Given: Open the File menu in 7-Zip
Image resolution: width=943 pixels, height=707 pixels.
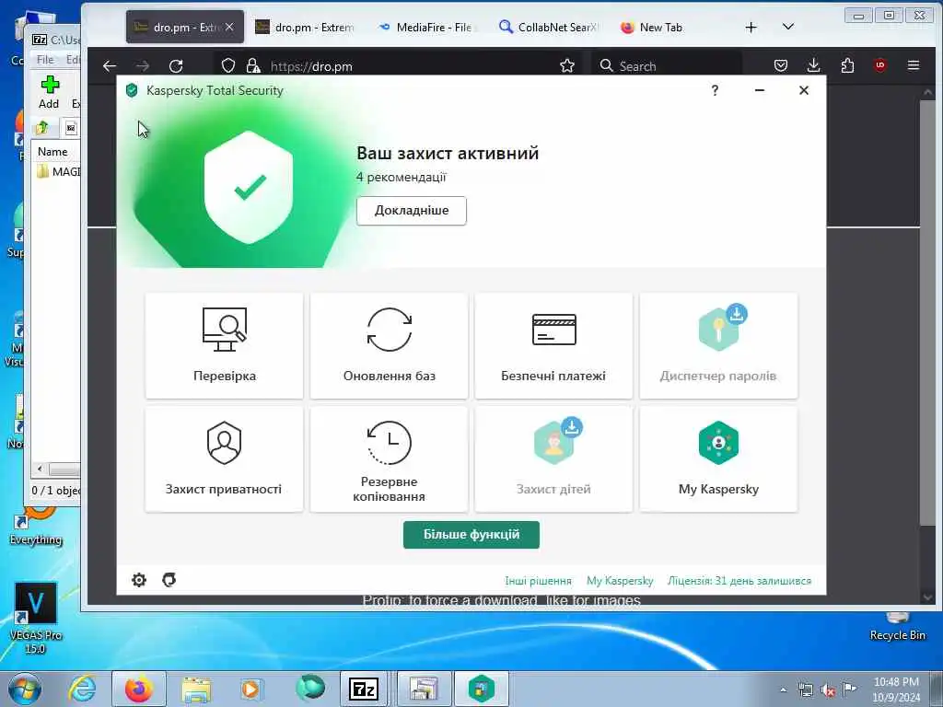Looking at the screenshot, I should (45, 60).
